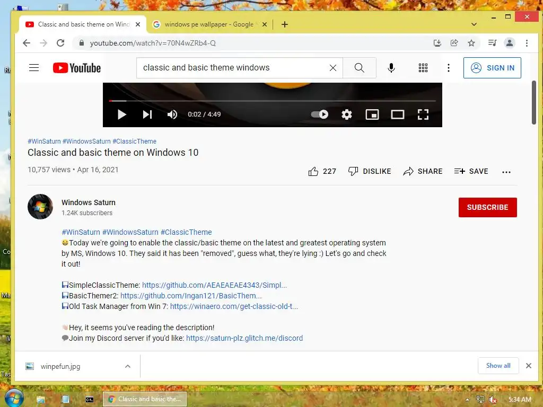
Task: Share the video
Action: click(x=423, y=171)
